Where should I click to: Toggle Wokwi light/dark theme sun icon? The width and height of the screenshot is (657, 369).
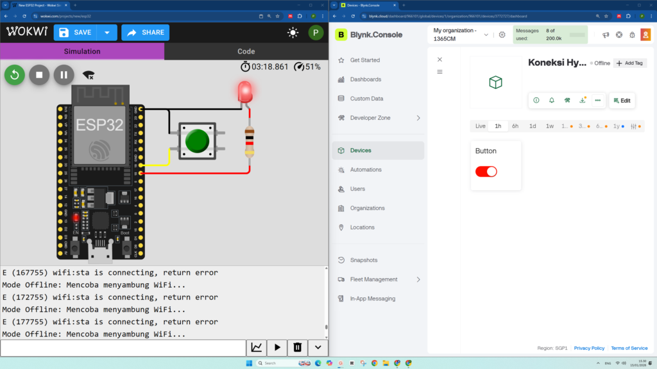coord(293,33)
